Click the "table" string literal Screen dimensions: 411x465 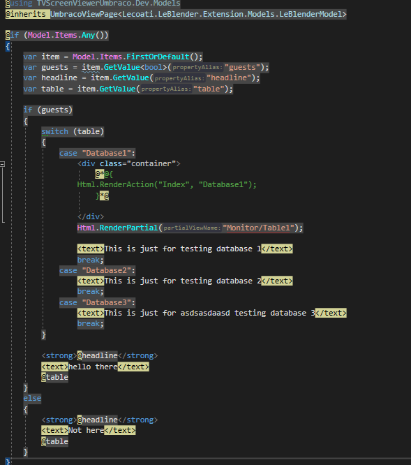209,89
